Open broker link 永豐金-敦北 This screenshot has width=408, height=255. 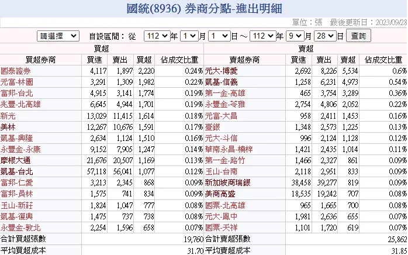point(20,228)
